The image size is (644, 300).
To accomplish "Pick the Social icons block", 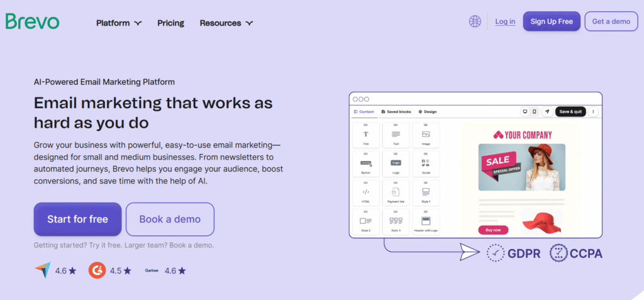I will click(x=426, y=165).
